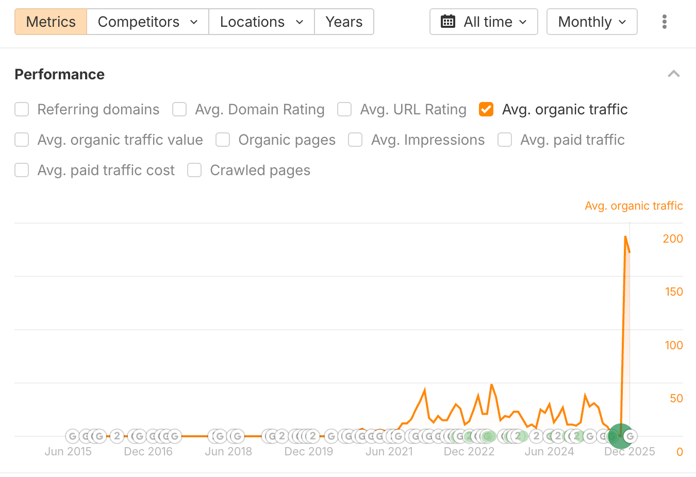This screenshot has height=477, width=696.
Task: Open the Monthly granularity dropdown
Action: [591, 22]
